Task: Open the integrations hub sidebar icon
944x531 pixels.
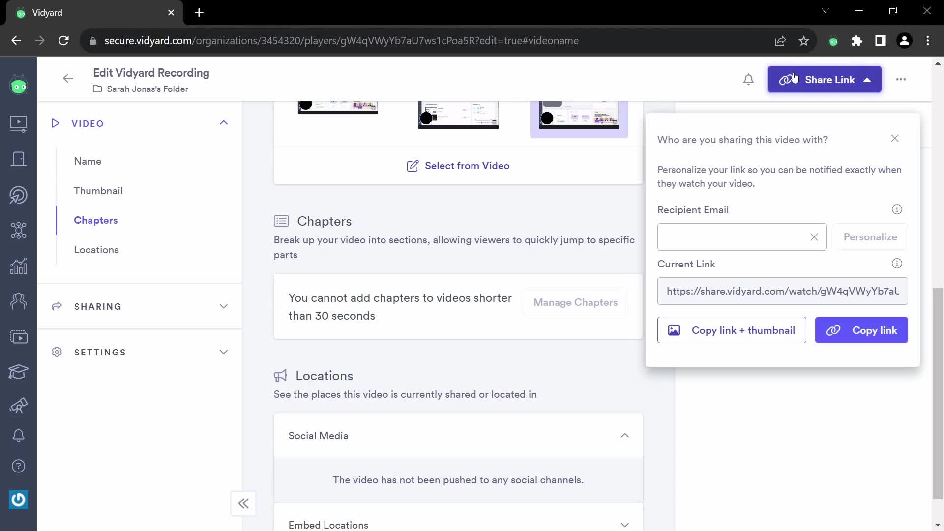Action: [19, 230]
